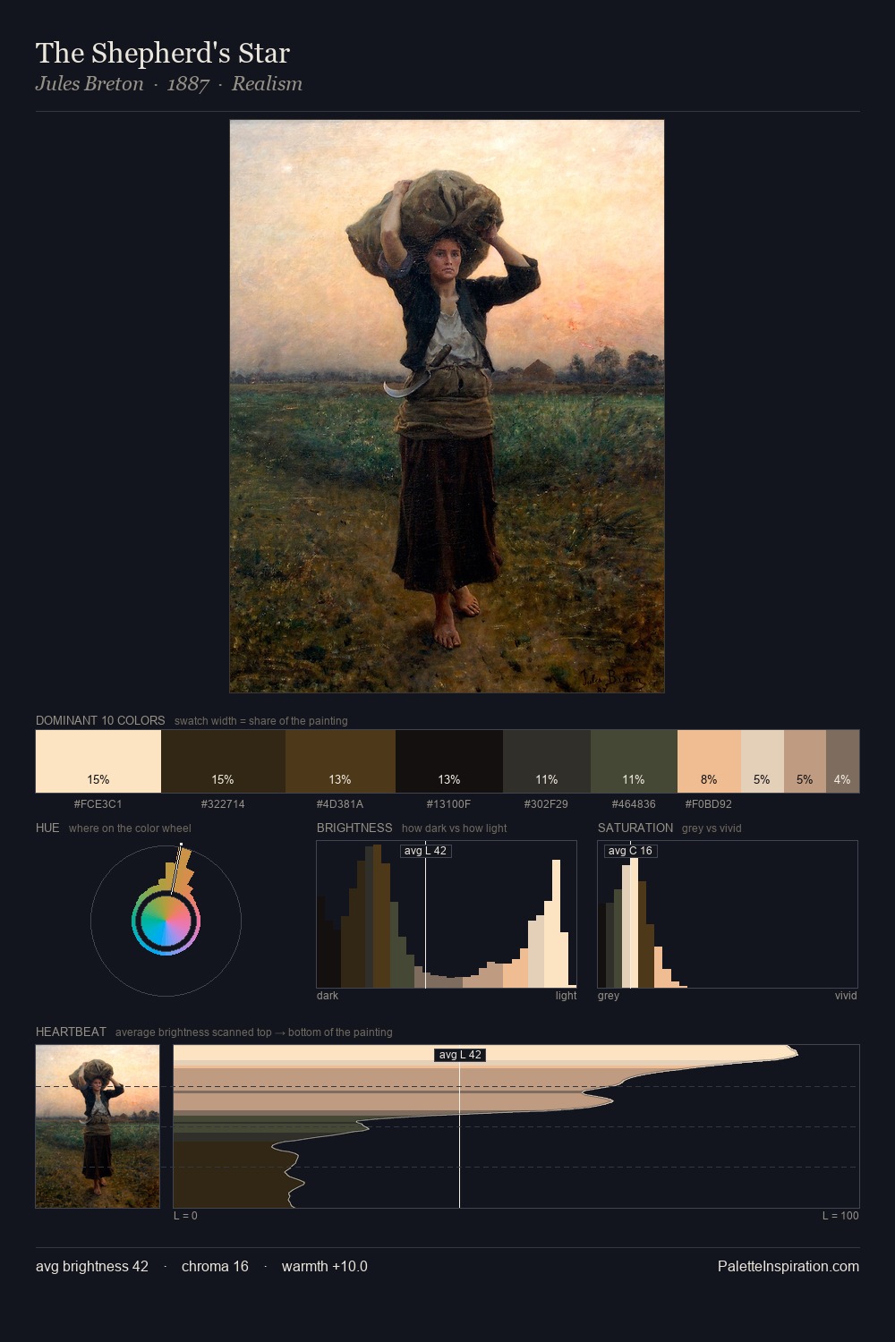Click the title 'The Shepherd's Star'

tap(163, 54)
